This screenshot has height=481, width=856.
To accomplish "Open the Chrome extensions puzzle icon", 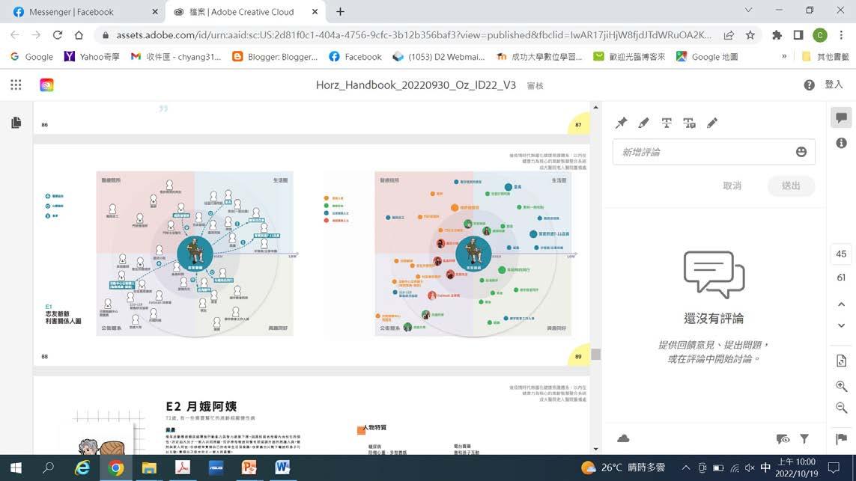I will 777,35.
